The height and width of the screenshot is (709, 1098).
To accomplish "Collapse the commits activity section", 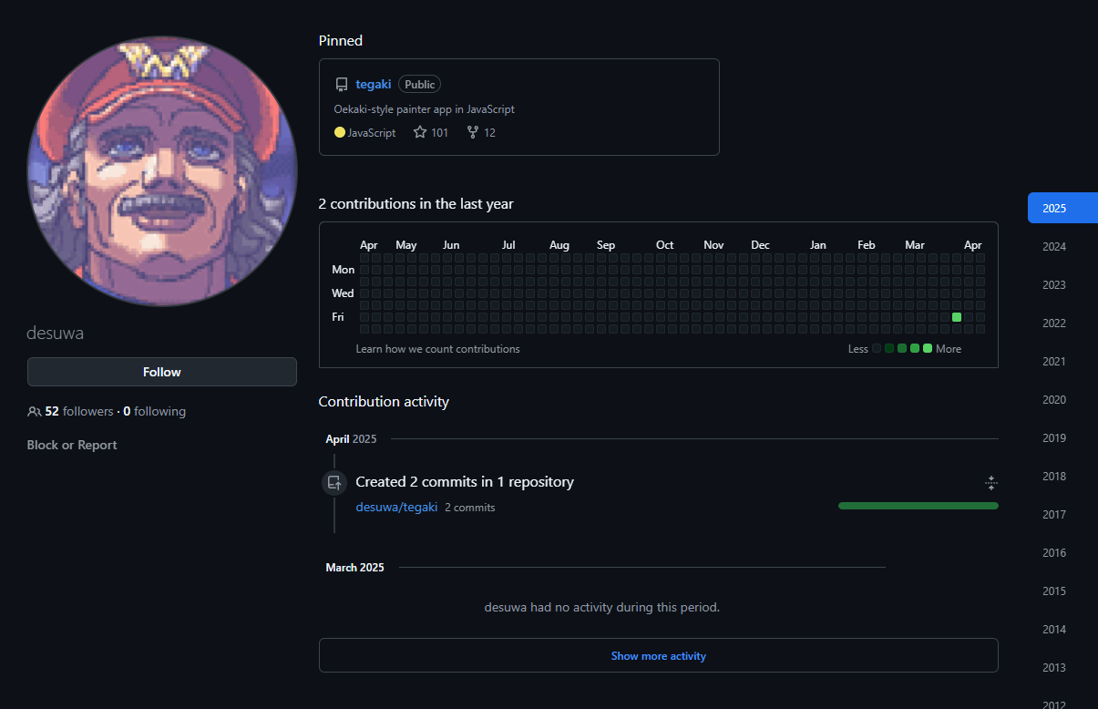I will 991,483.
